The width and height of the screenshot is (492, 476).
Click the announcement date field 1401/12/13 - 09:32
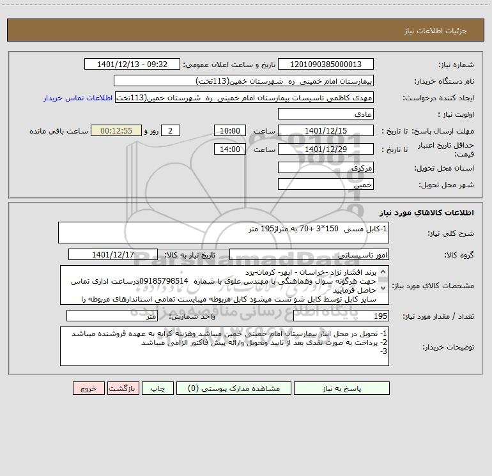[132, 64]
